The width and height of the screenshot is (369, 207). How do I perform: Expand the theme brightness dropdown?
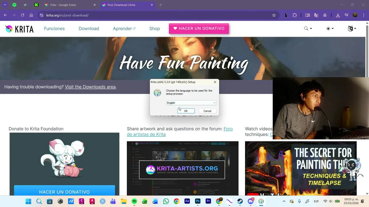pyautogui.click(x=330, y=28)
